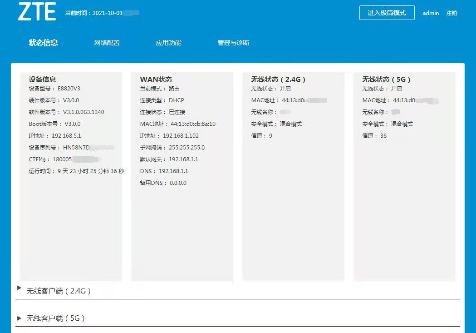This screenshot has height=333, width=476.
Task: Click the ZTE logo
Action: click(x=37, y=12)
